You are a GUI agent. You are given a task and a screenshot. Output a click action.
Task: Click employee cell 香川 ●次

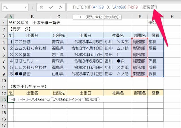click(x=118, y=61)
